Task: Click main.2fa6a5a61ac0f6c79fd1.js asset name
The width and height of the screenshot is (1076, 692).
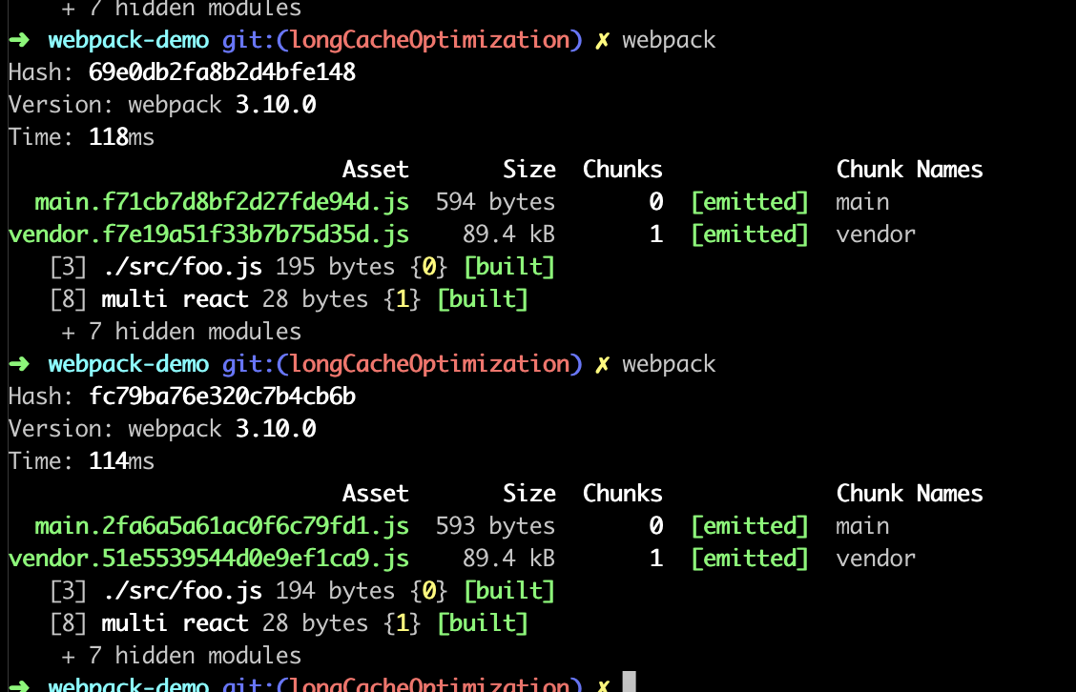Action: 221,525
